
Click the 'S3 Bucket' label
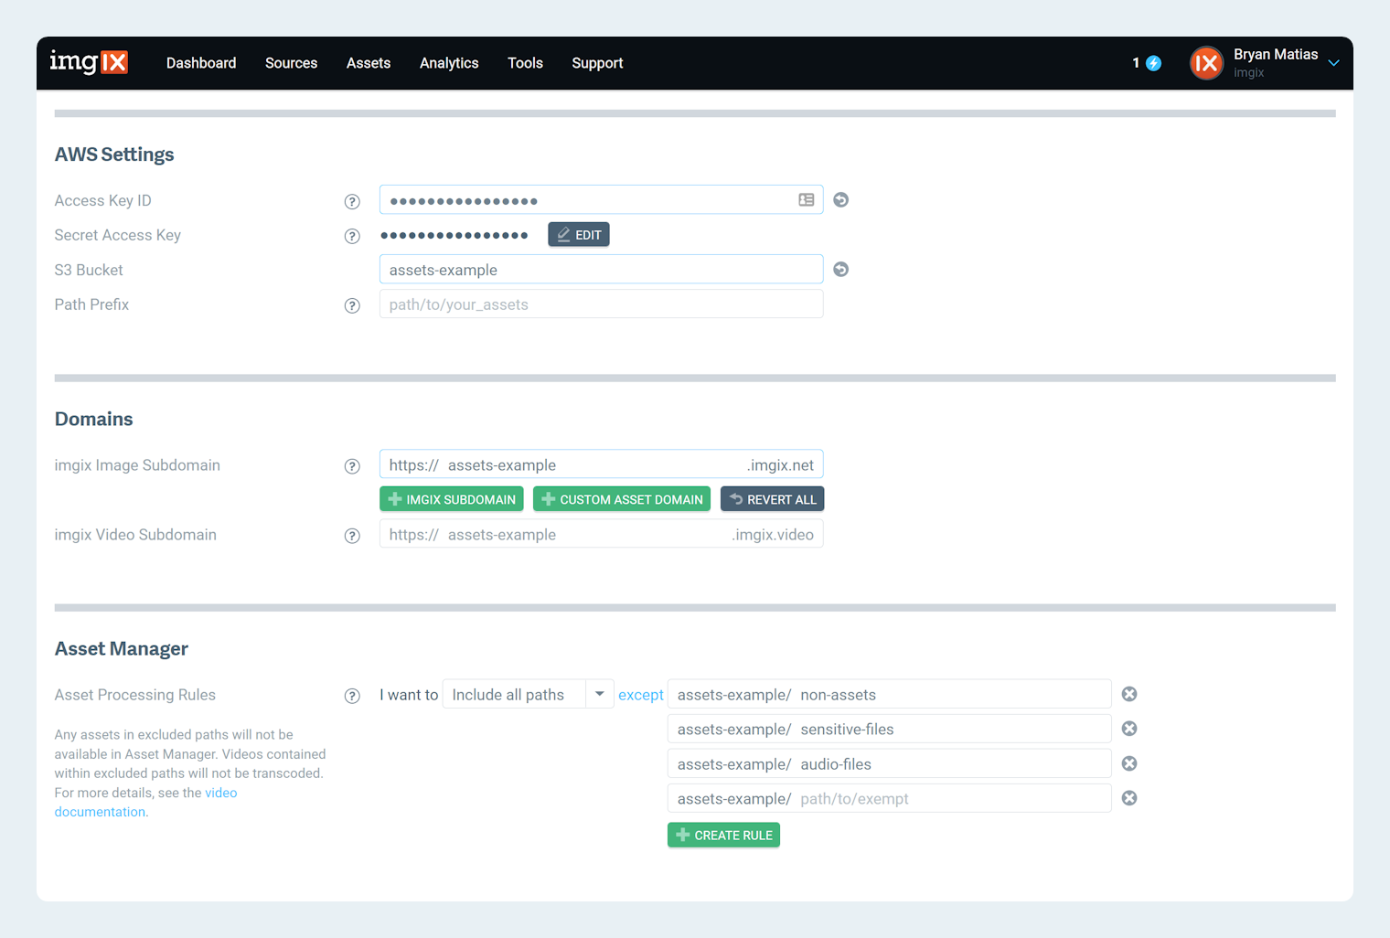89,270
